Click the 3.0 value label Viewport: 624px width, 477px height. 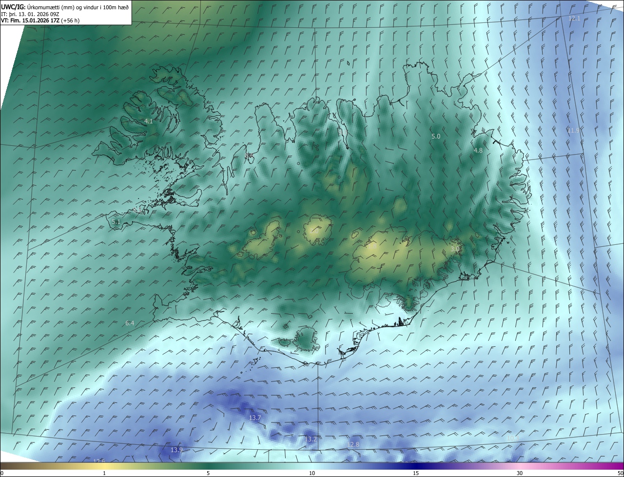point(455,249)
